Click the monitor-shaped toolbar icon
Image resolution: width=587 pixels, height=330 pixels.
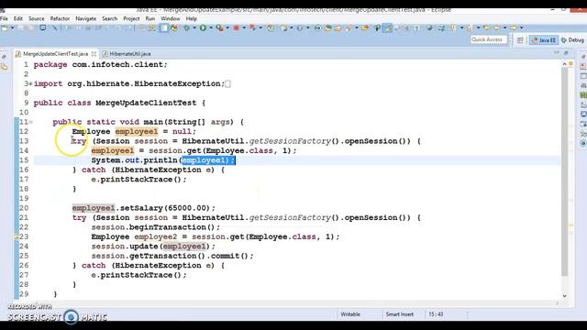coord(43,28)
